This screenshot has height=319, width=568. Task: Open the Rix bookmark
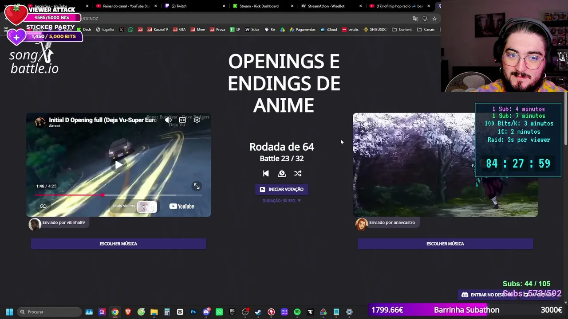pos(270,30)
